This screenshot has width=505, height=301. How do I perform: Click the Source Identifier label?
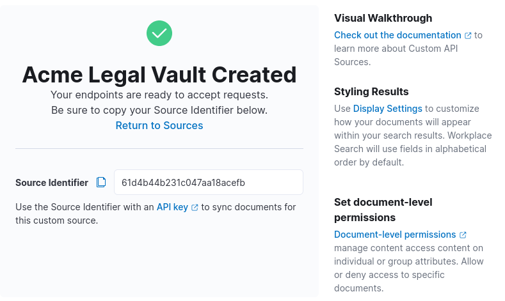click(x=52, y=183)
